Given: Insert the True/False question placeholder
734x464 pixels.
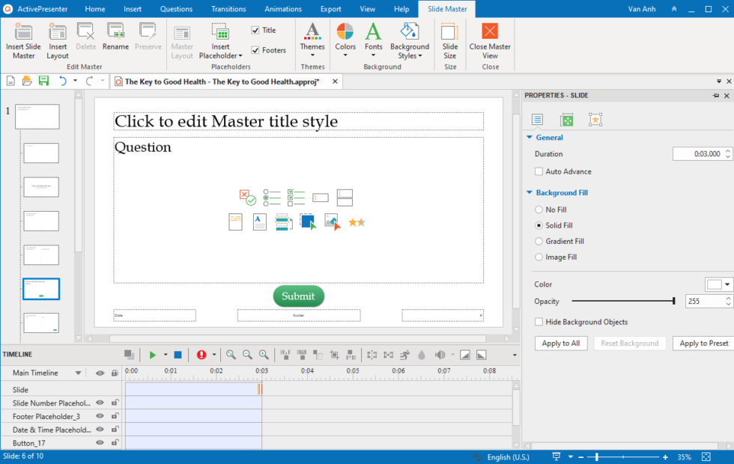Looking at the screenshot, I should [x=247, y=196].
